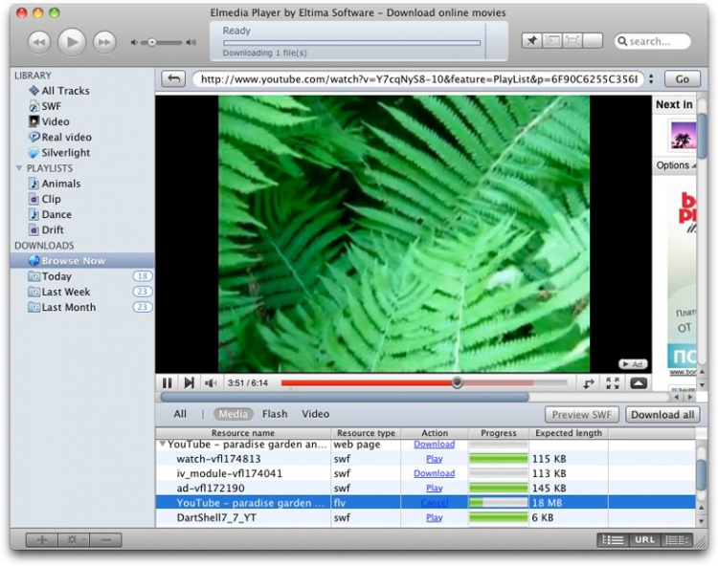Click the rewind button in top toolbar
This screenshot has height=566, width=718.
click(39, 41)
